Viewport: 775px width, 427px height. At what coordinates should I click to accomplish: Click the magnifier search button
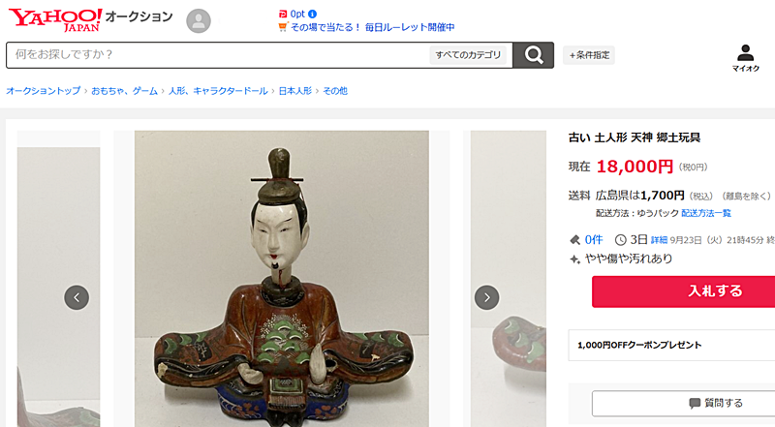(x=534, y=55)
